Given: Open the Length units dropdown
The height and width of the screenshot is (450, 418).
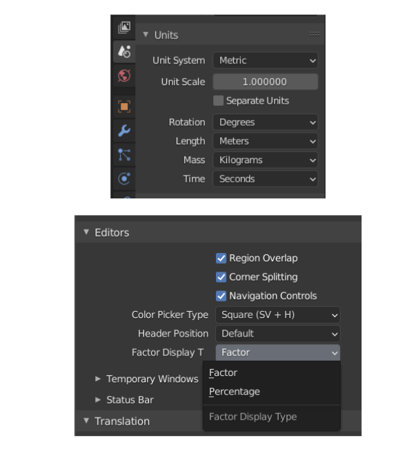Looking at the screenshot, I should [x=266, y=141].
